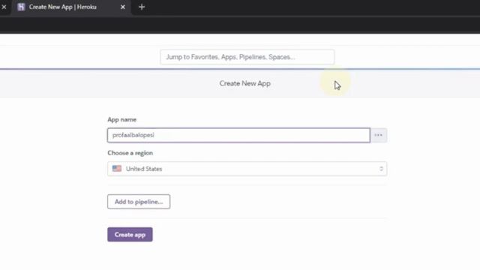480x270 pixels.
Task: Close the previous tab on the far left
Action: [x=4, y=7]
